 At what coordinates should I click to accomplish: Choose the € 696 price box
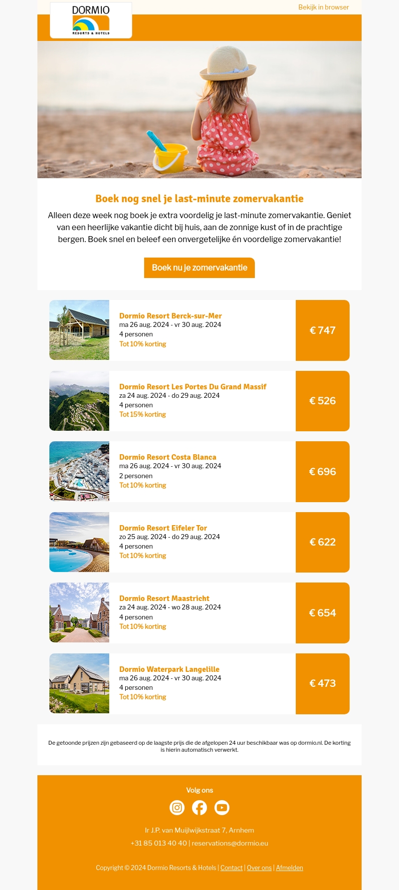[x=323, y=472]
